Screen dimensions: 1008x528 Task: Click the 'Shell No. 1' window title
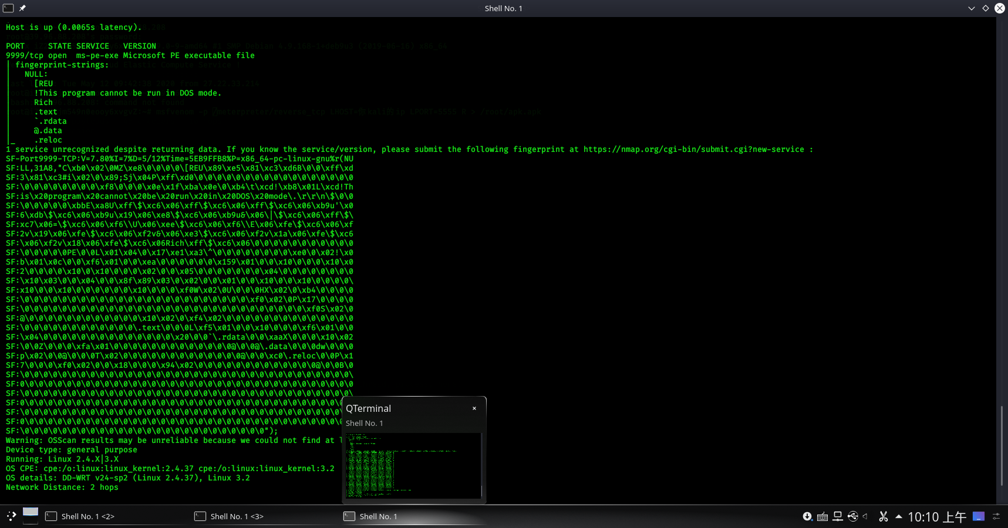pyautogui.click(x=504, y=8)
